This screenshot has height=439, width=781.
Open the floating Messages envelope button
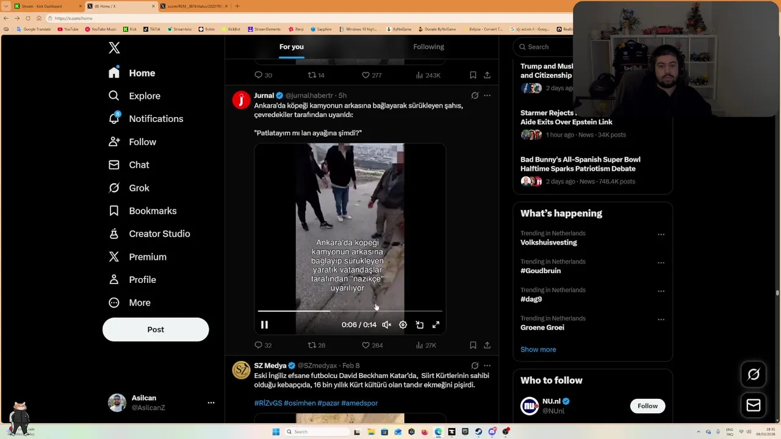click(x=754, y=405)
